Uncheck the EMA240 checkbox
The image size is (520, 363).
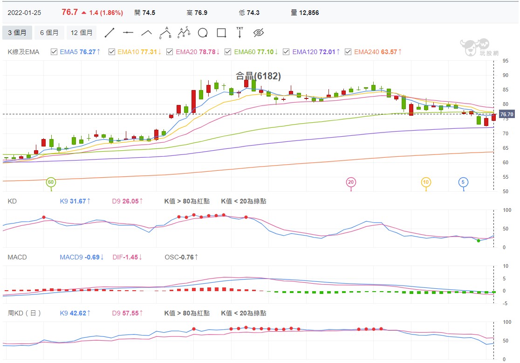(348, 52)
